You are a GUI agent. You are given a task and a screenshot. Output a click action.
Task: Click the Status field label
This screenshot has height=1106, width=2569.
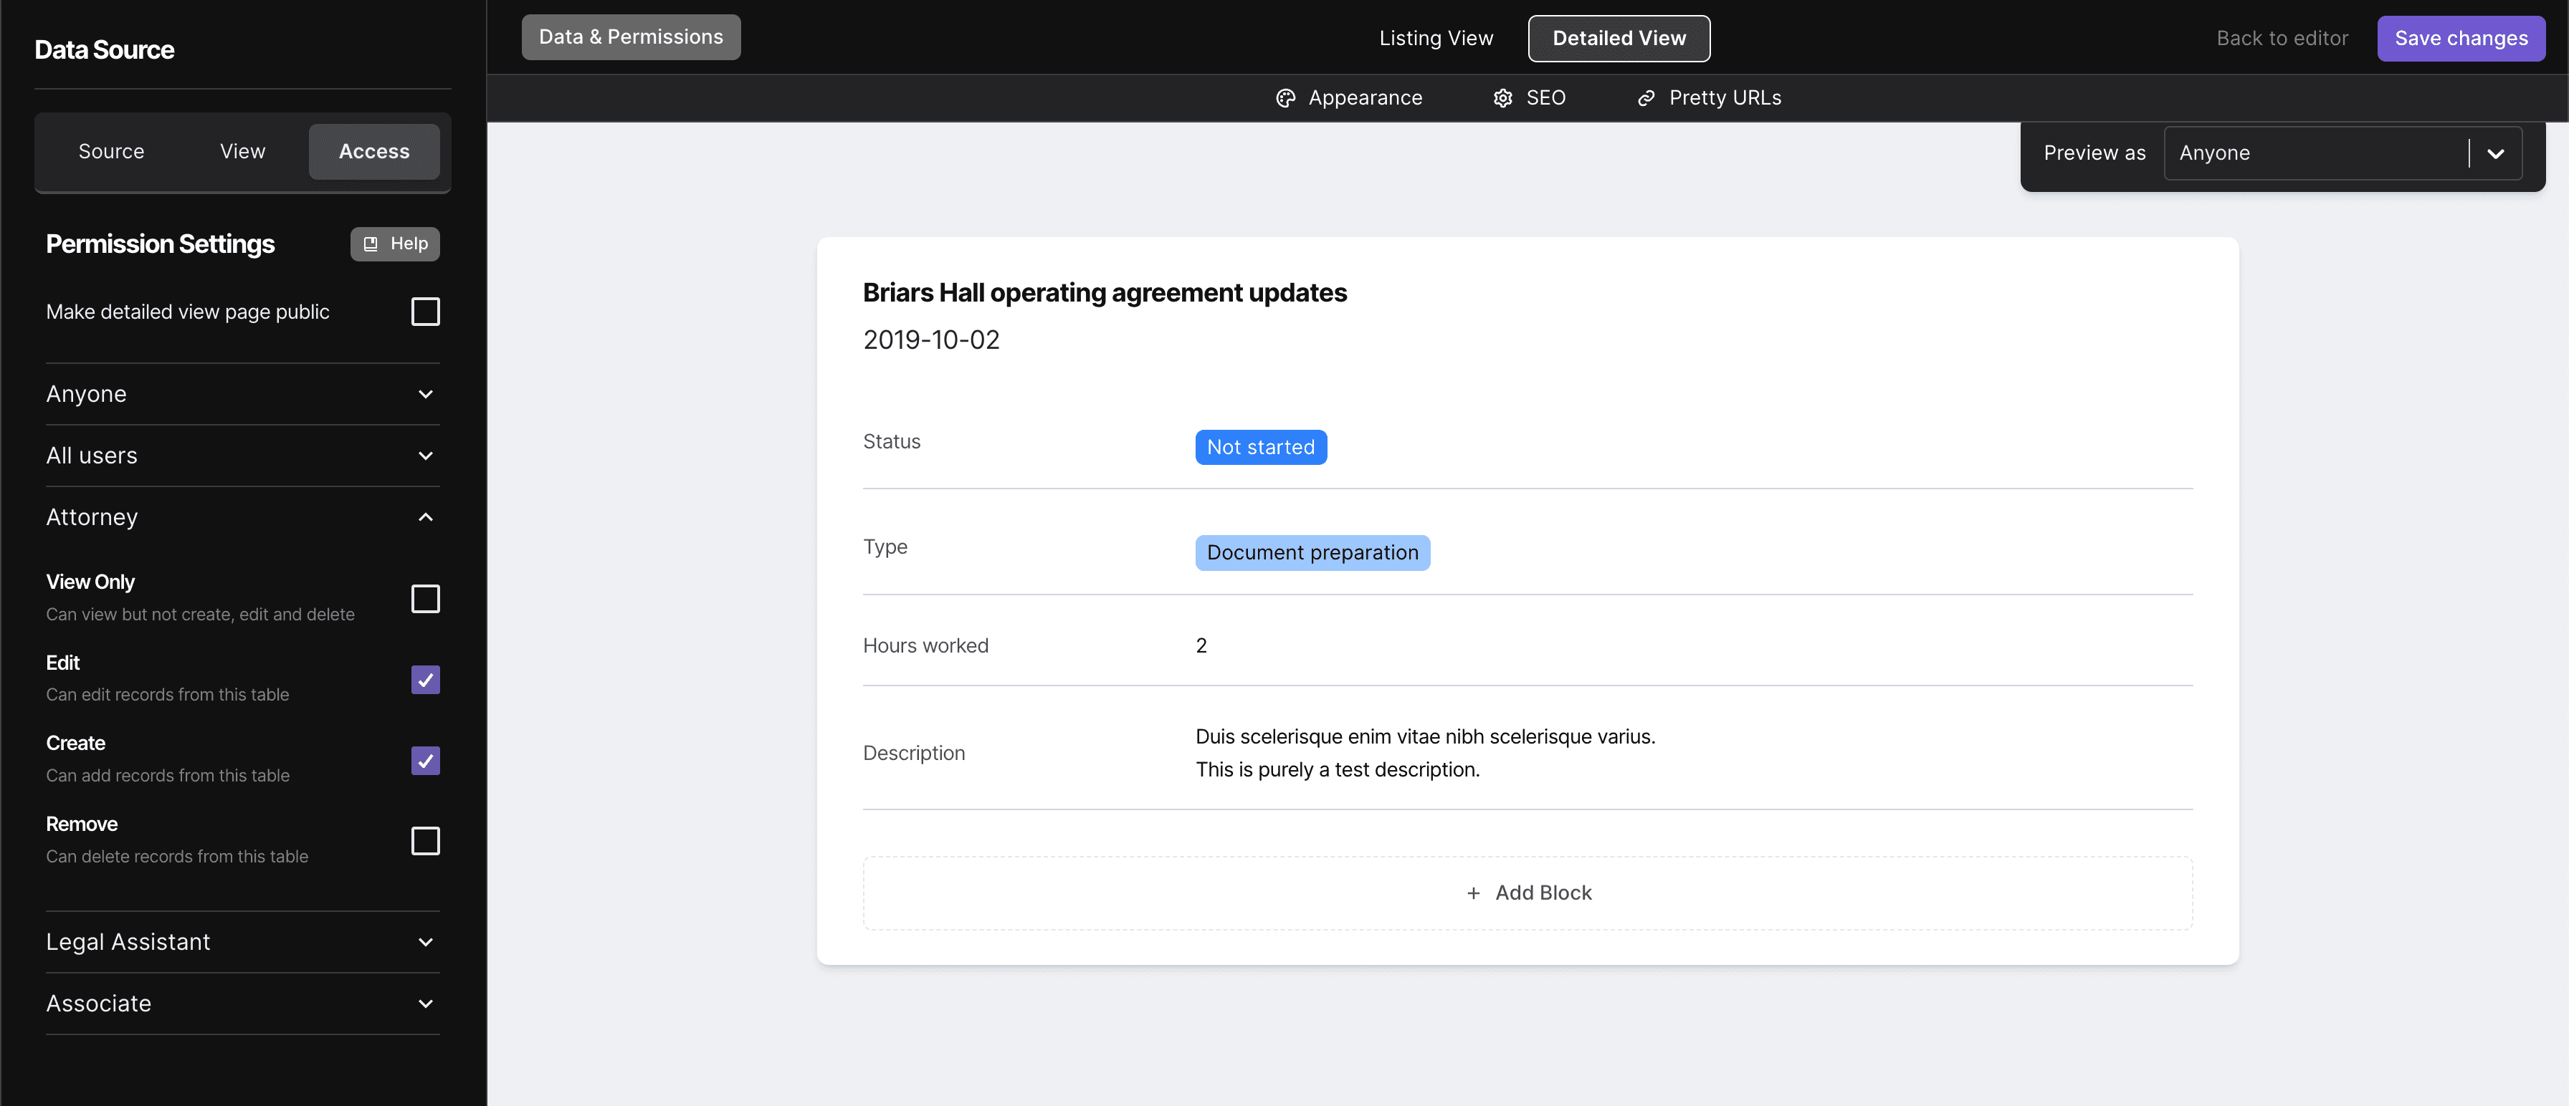point(892,441)
